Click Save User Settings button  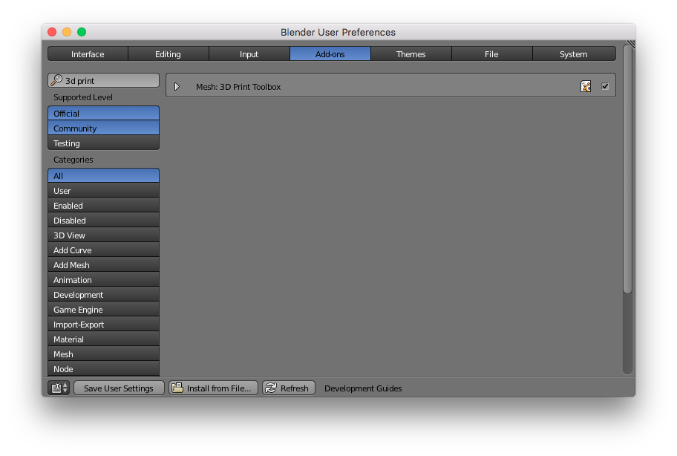point(119,388)
